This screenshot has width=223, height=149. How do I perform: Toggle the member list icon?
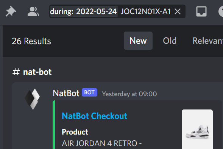click(33, 11)
